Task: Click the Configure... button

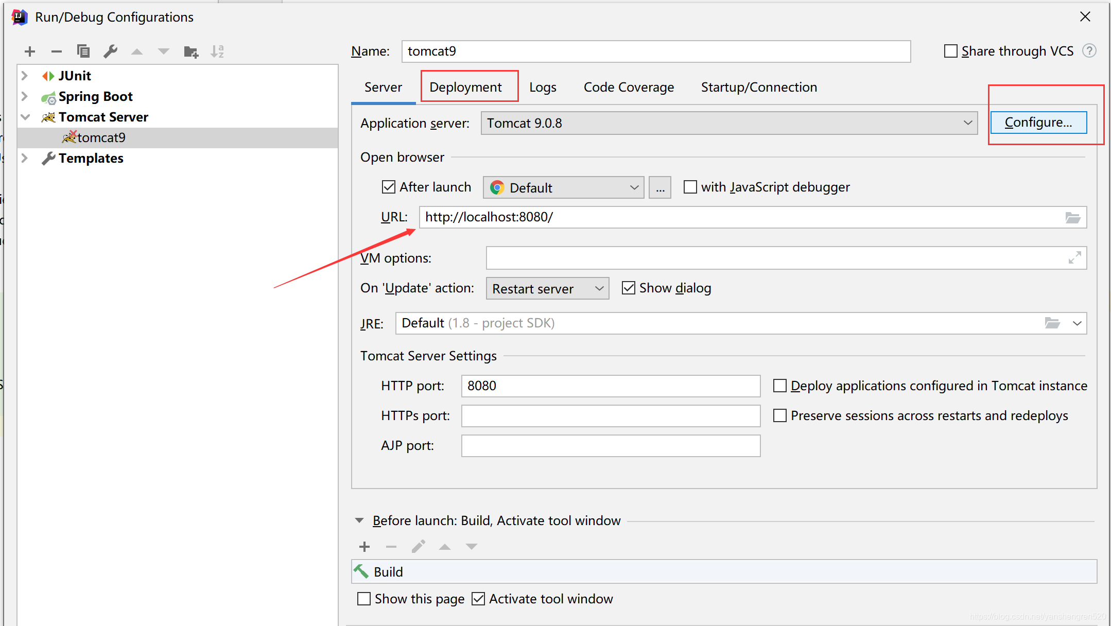Action: point(1038,123)
